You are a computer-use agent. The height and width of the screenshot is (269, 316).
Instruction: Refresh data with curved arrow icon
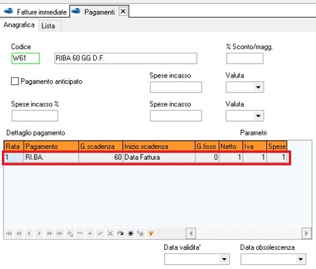(121, 234)
